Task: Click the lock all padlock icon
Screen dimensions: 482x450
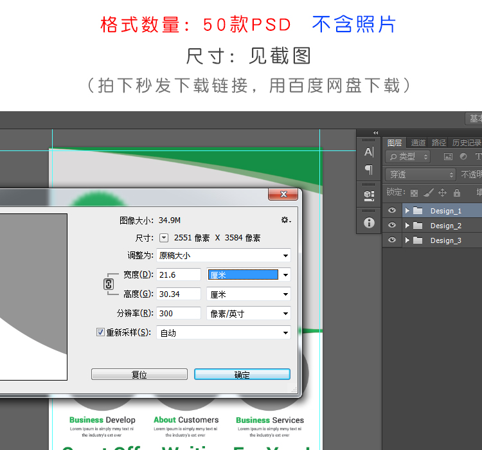Action: click(456, 193)
